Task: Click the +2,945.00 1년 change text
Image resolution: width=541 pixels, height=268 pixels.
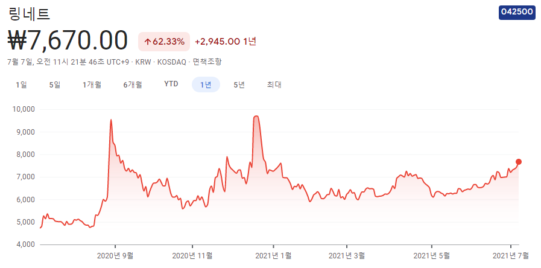Action: click(226, 42)
